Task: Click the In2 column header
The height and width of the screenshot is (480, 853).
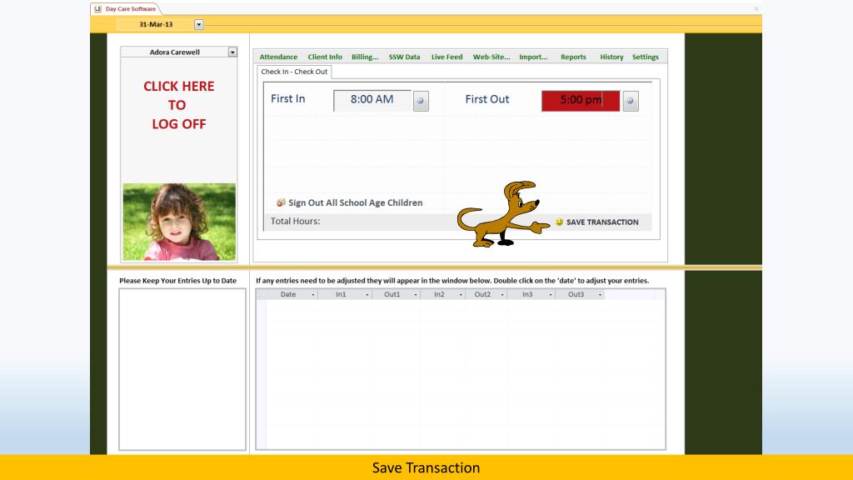Action: (x=439, y=294)
